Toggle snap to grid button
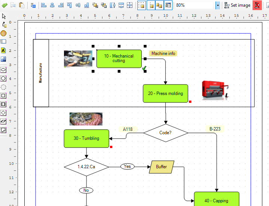Screen dimensions: 269x206 [142, 5]
